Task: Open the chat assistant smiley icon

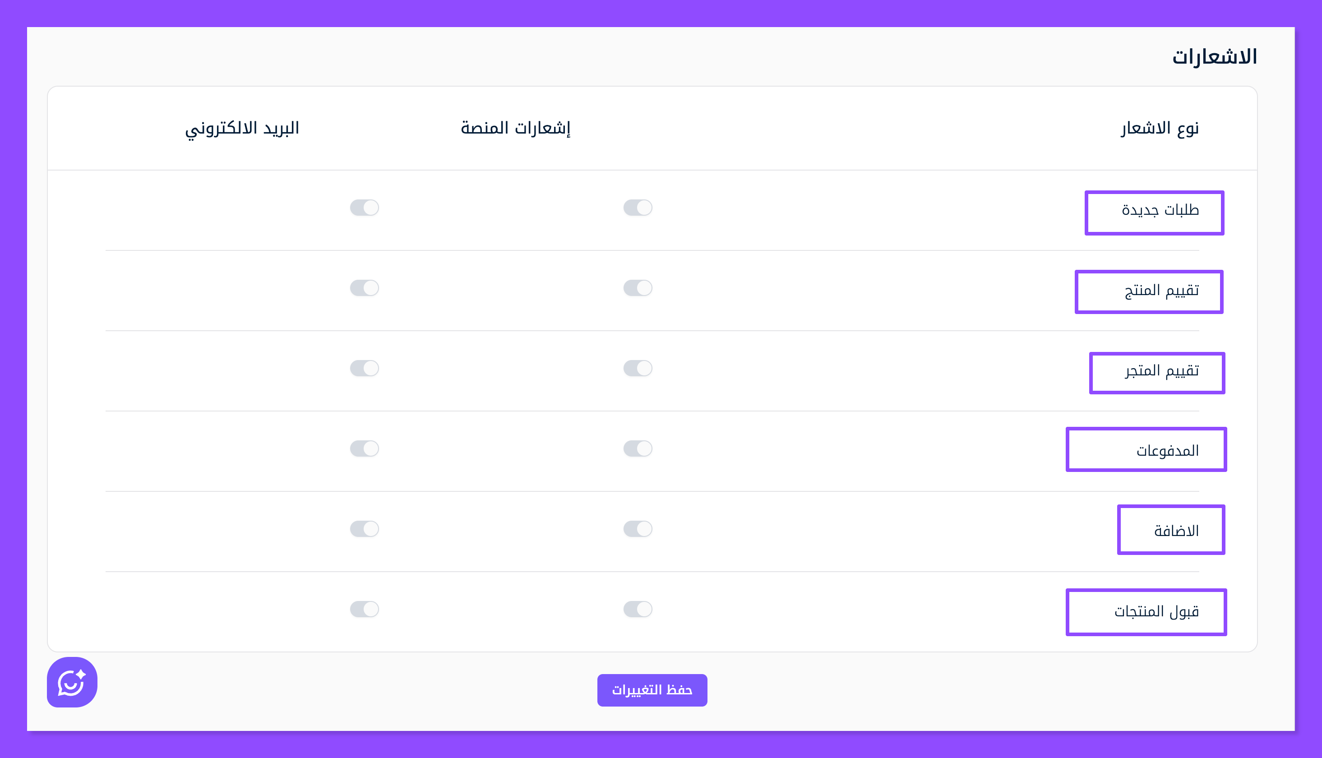Action: coord(72,682)
